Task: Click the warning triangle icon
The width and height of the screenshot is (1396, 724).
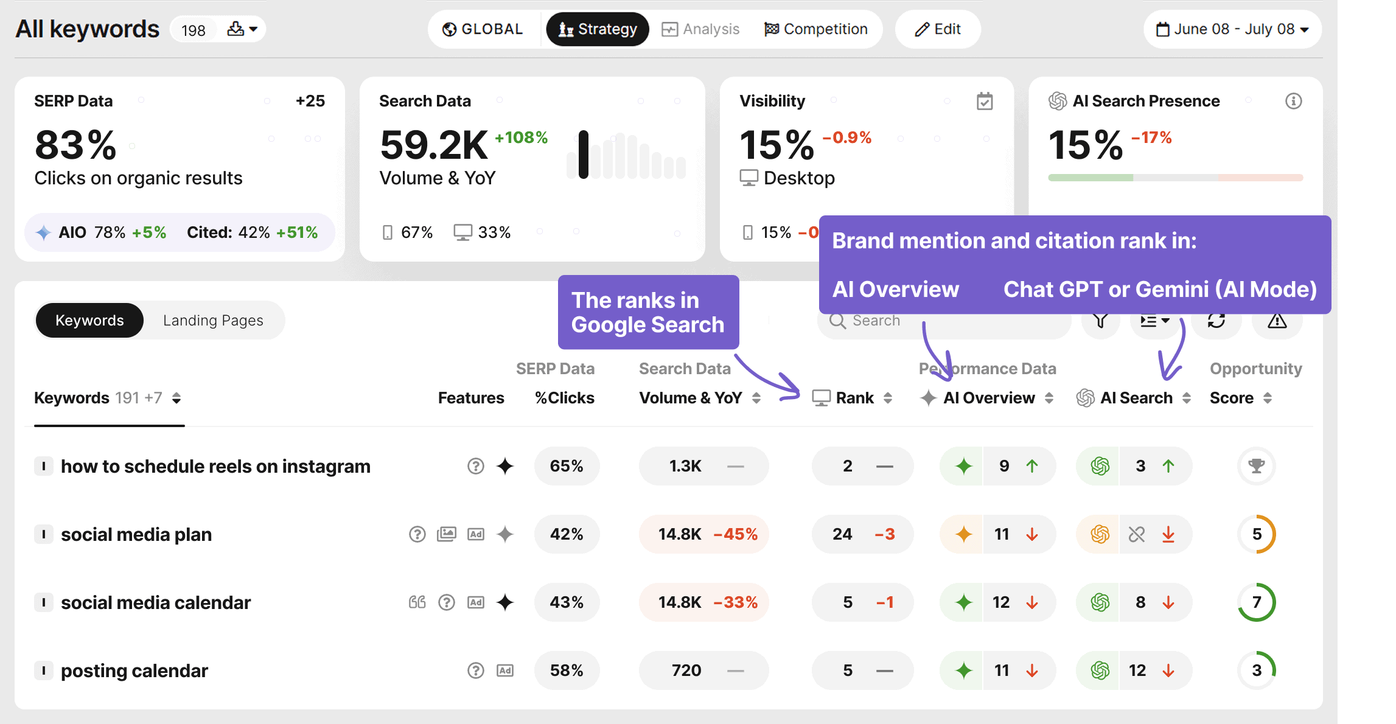Action: coord(1277,321)
